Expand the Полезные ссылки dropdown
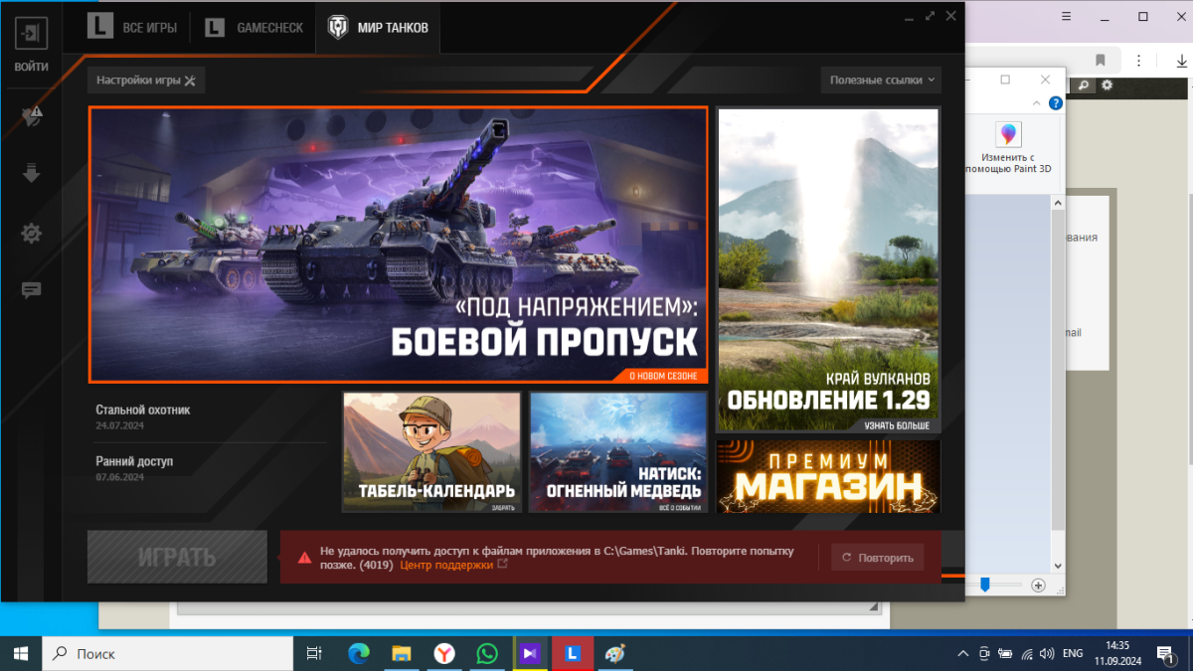The height and width of the screenshot is (671, 1193). click(882, 80)
